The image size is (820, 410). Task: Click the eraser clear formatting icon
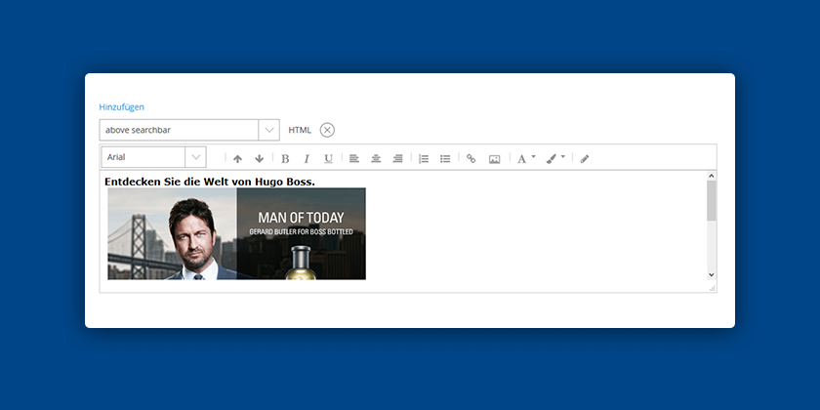585,159
